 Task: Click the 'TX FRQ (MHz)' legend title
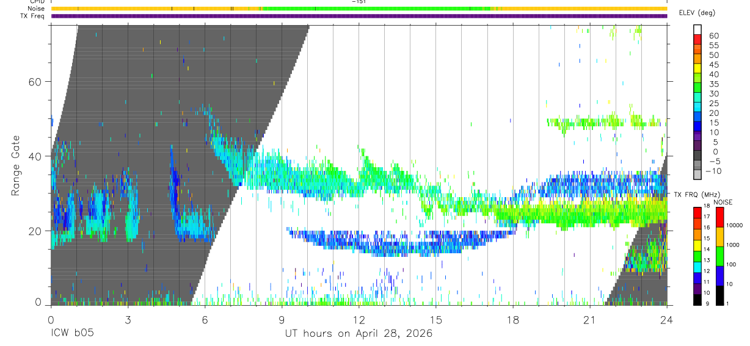[x=697, y=194]
